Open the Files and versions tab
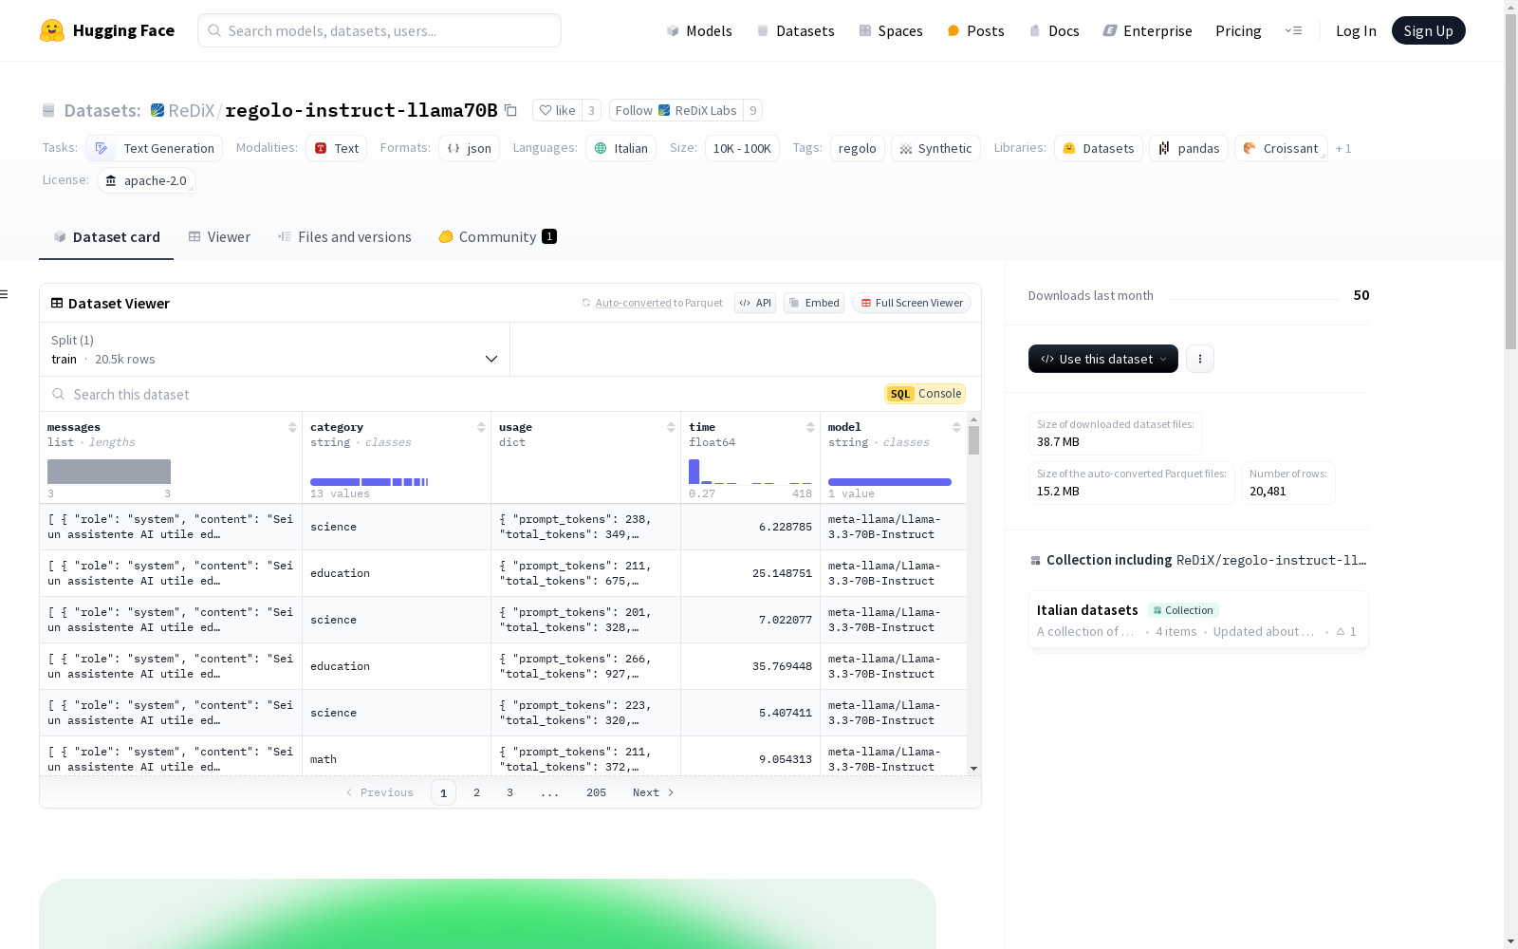 [344, 237]
